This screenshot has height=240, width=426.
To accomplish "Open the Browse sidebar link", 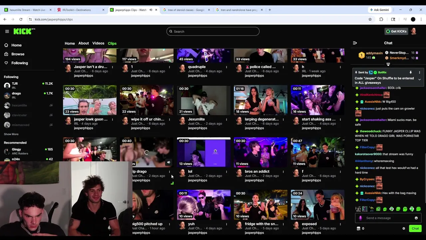I will click(14, 54).
